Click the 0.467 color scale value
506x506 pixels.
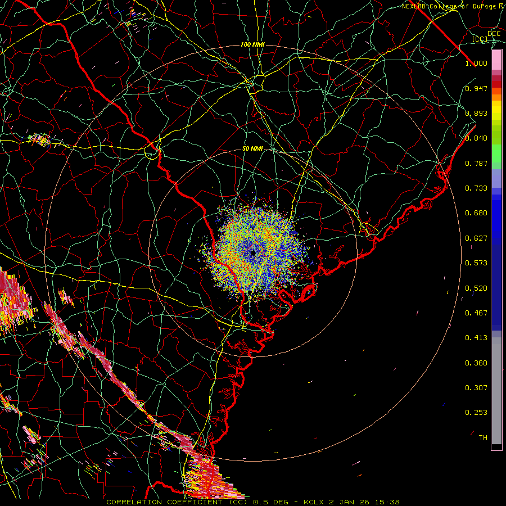tap(476, 313)
